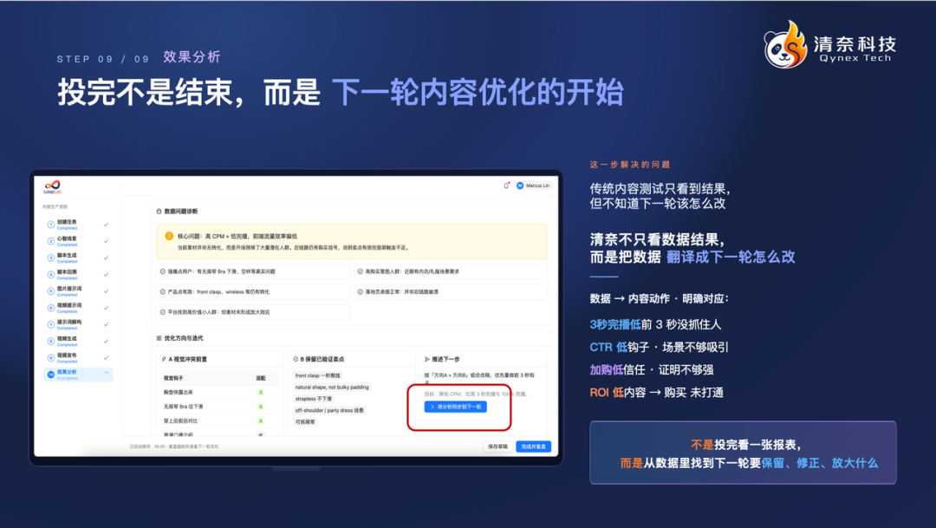Click the 强痛点用户 diagnosis card
Viewport: 936px width, 528px height.
click(253, 271)
